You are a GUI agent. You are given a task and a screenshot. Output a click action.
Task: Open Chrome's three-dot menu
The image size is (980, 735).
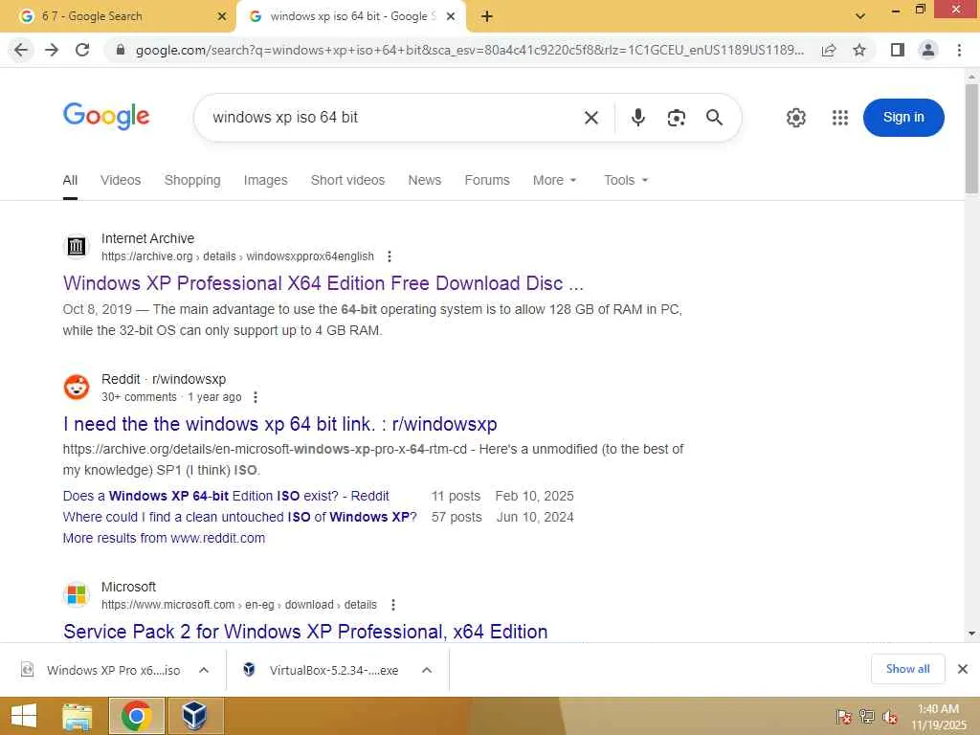pyautogui.click(x=959, y=50)
